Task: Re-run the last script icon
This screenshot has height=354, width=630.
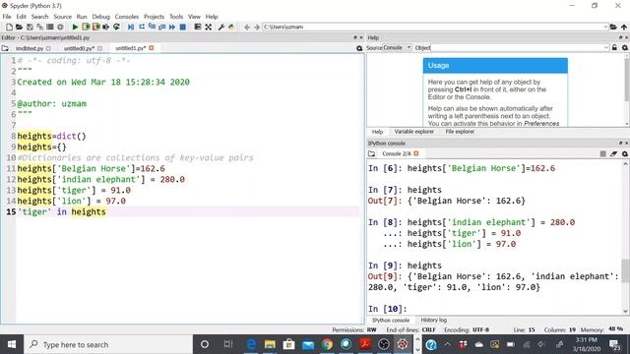Action: tap(116, 27)
